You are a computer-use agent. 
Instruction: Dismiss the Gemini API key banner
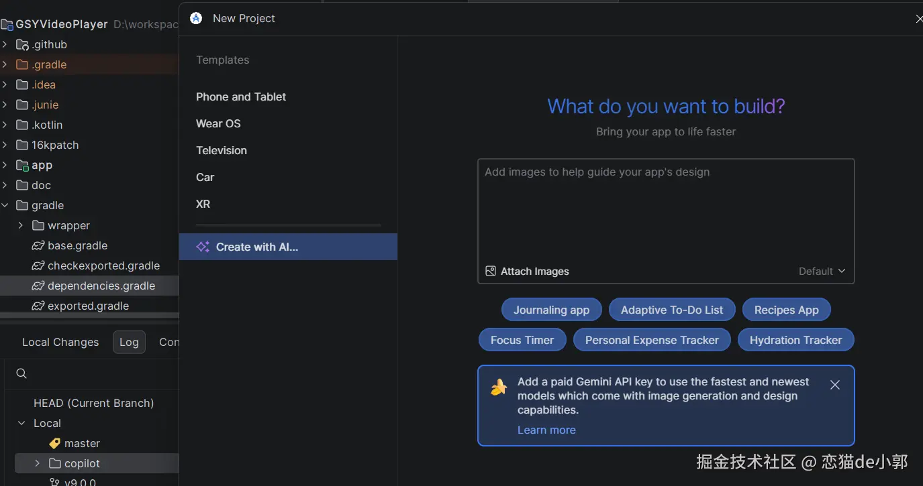pyautogui.click(x=834, y=385)
